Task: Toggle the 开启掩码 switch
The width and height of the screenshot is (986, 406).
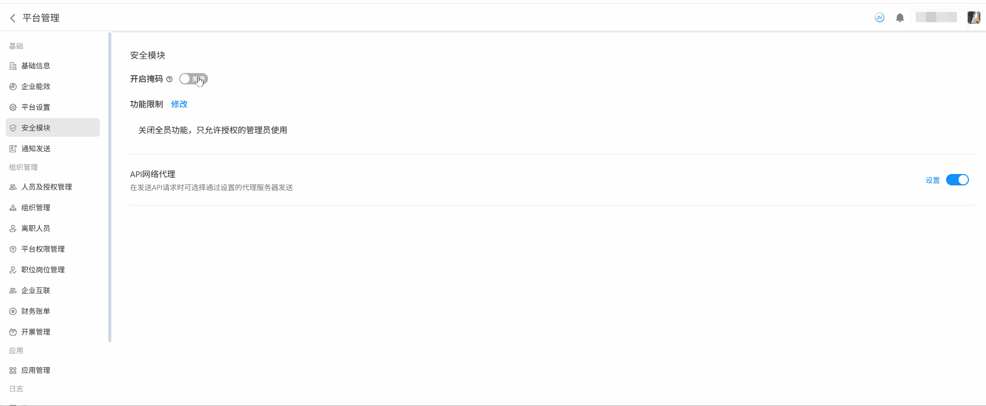Action: click(x=193, y=79)
